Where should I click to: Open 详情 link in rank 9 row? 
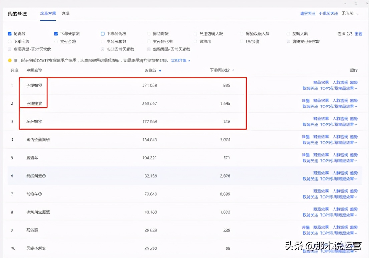[x=306, y=227]
